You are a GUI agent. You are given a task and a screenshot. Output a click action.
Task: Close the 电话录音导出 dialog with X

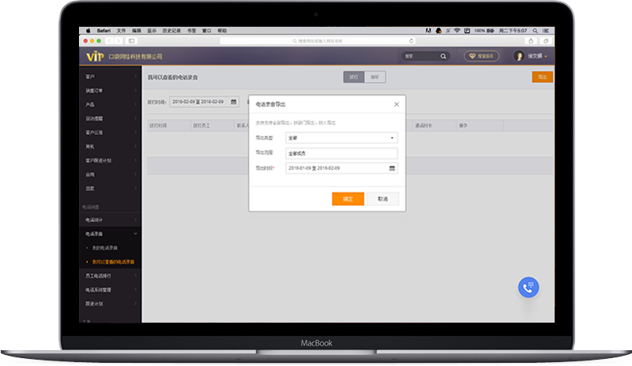(397, 104)
